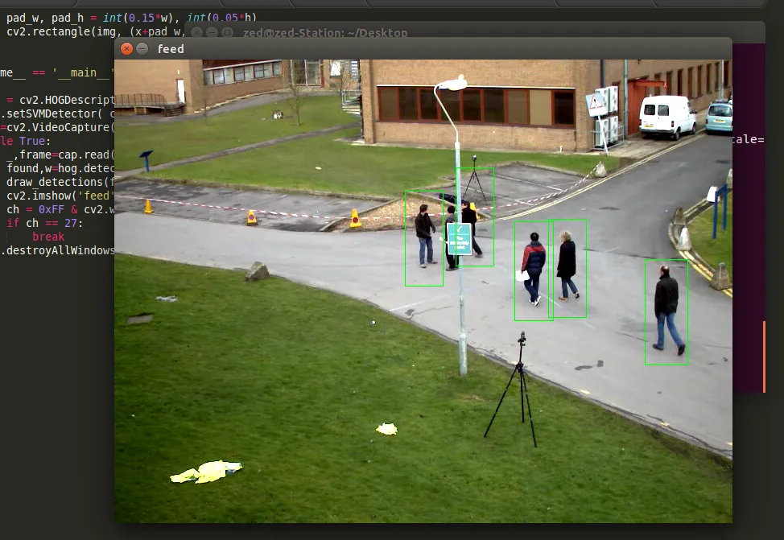
Task: Click the 'cv2.VideoCapture(' code line
Action: [x=57, y=127]
